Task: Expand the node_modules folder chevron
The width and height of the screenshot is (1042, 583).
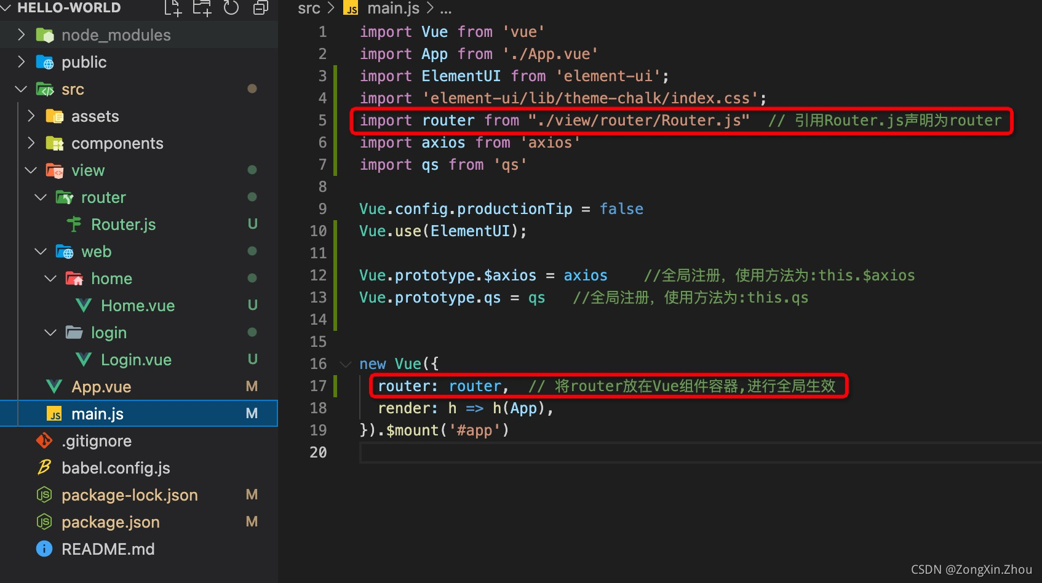Action: 22,35
